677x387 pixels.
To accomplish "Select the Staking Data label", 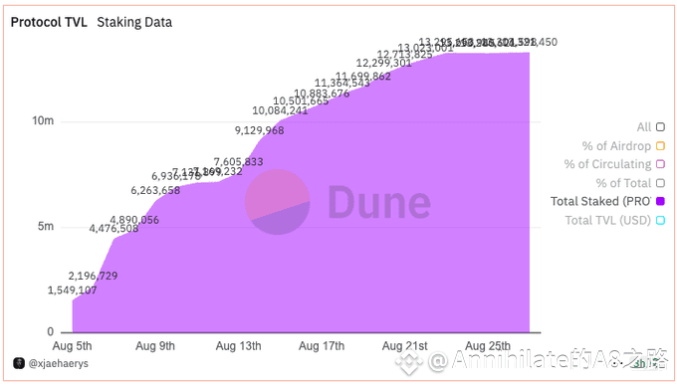I will pyautogui.click(x=134, y=22).
